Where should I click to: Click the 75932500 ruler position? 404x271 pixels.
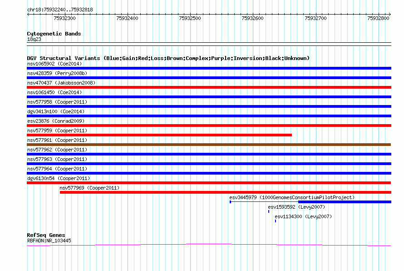pos(190,18)
